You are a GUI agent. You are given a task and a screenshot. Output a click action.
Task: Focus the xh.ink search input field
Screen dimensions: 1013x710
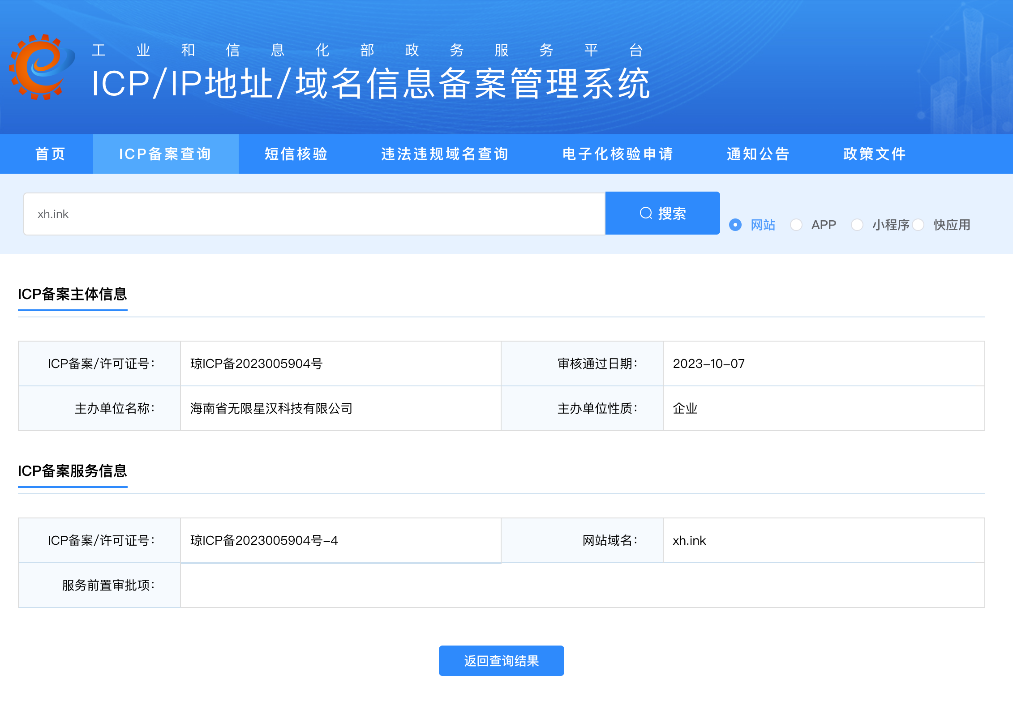(x=313, y=214)
